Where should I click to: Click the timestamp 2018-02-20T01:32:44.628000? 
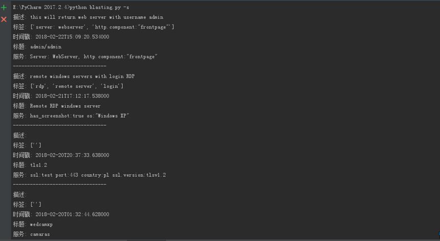[72, 214]
